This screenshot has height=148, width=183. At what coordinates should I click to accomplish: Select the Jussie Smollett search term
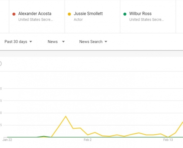pos(88,14)
